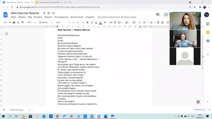The height and width of the screenshot is (119, 212).
Task: Open the Правка menu
Action: [22, 17]
